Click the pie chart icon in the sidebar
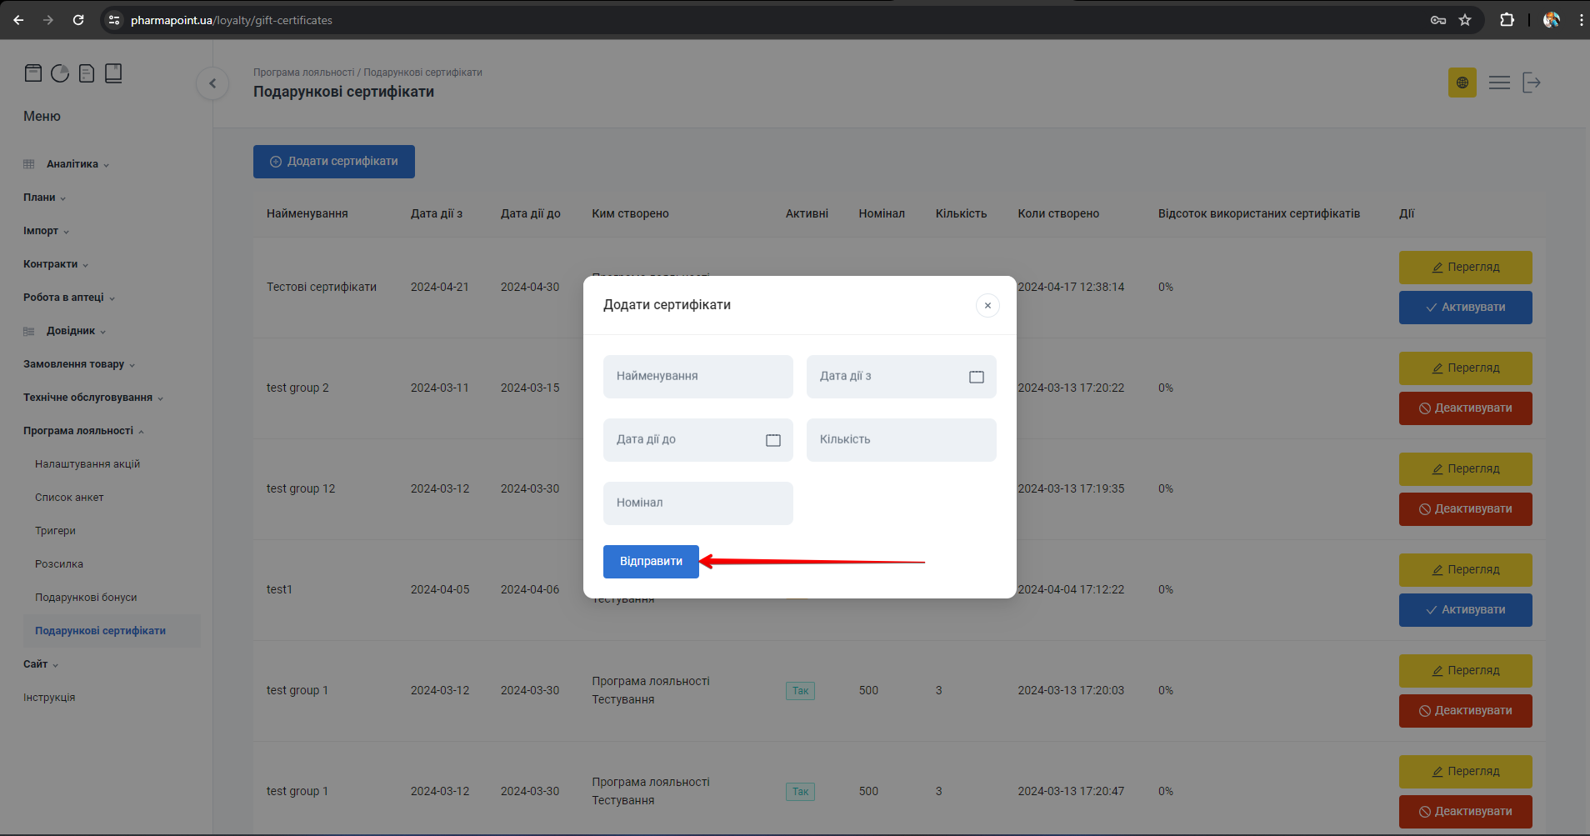Screen dimensions: 1590x836 coord(60,73)
